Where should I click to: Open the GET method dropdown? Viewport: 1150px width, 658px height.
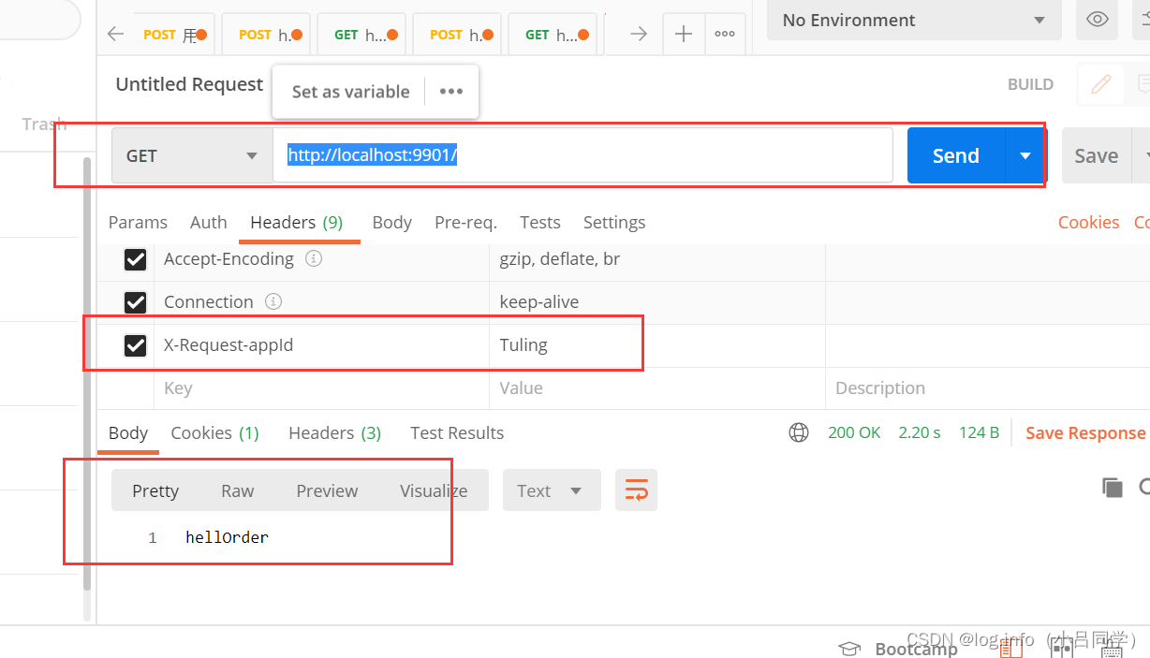click(192, 155)
